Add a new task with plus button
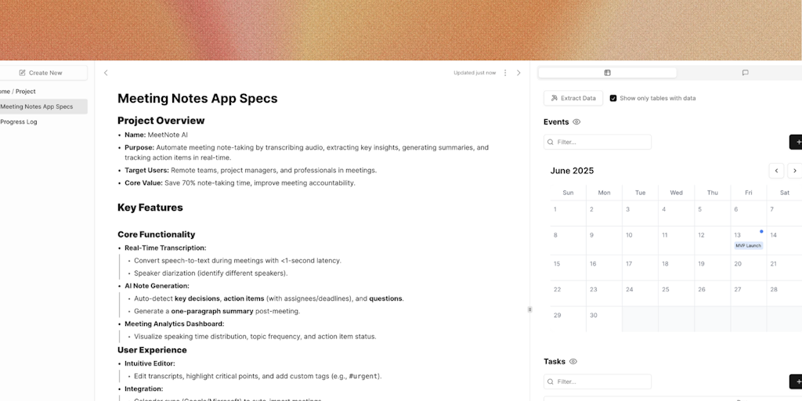Viewport: 802px width, 401px height. click(797, 381)
